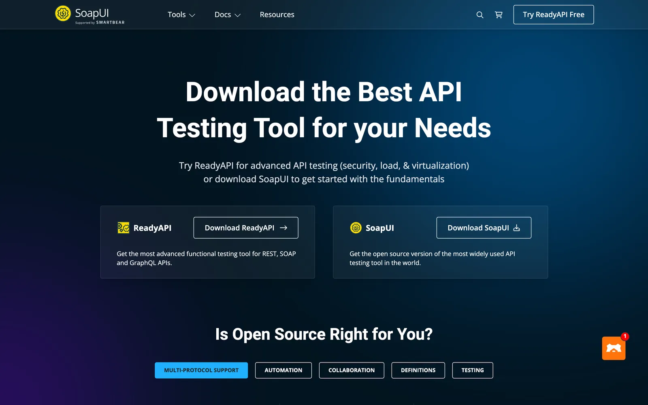
Task: Open the shopping cart icon
Action: coord(499,15)
